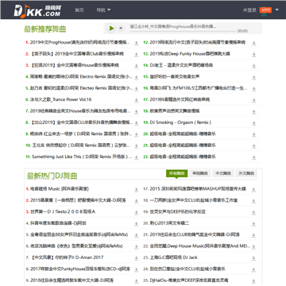
Task: Download Trance Power Vol.16 track
Action: (137, 100)
